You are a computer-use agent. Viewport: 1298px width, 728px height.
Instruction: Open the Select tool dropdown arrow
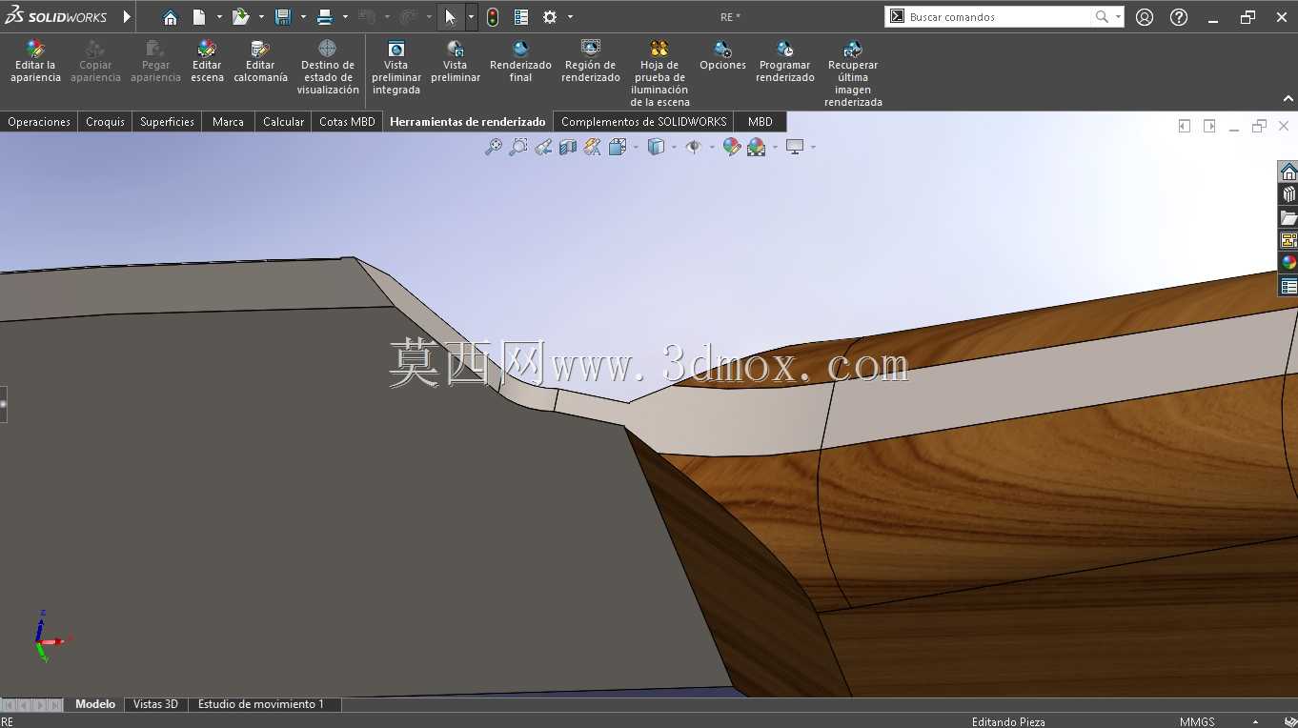pos(471,17)
